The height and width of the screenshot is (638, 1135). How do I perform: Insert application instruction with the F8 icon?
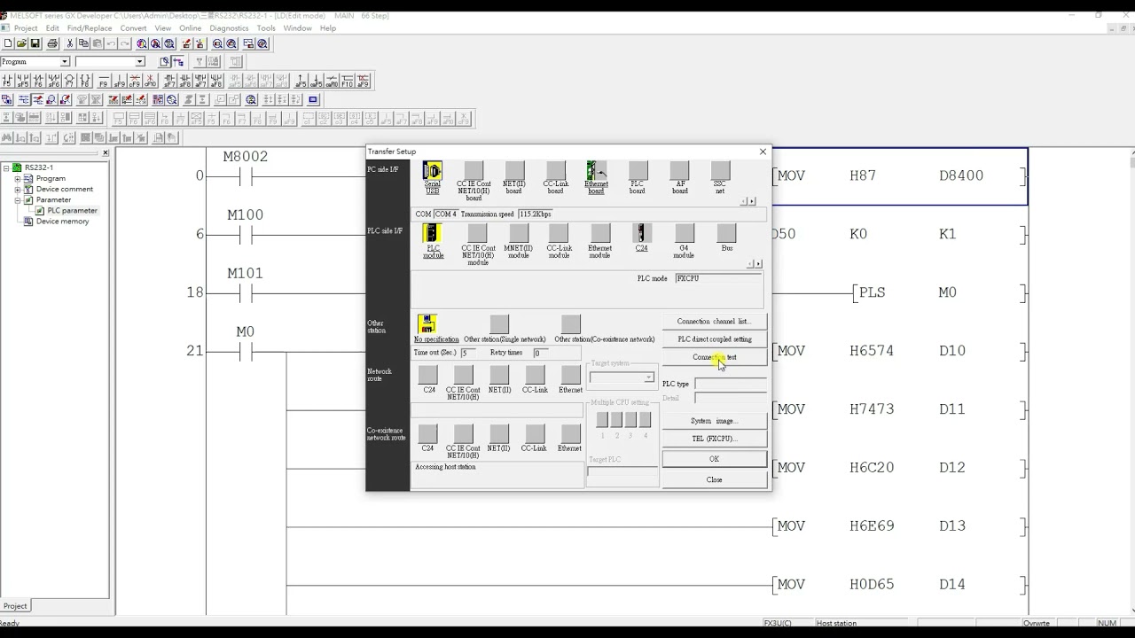(85, 81)
